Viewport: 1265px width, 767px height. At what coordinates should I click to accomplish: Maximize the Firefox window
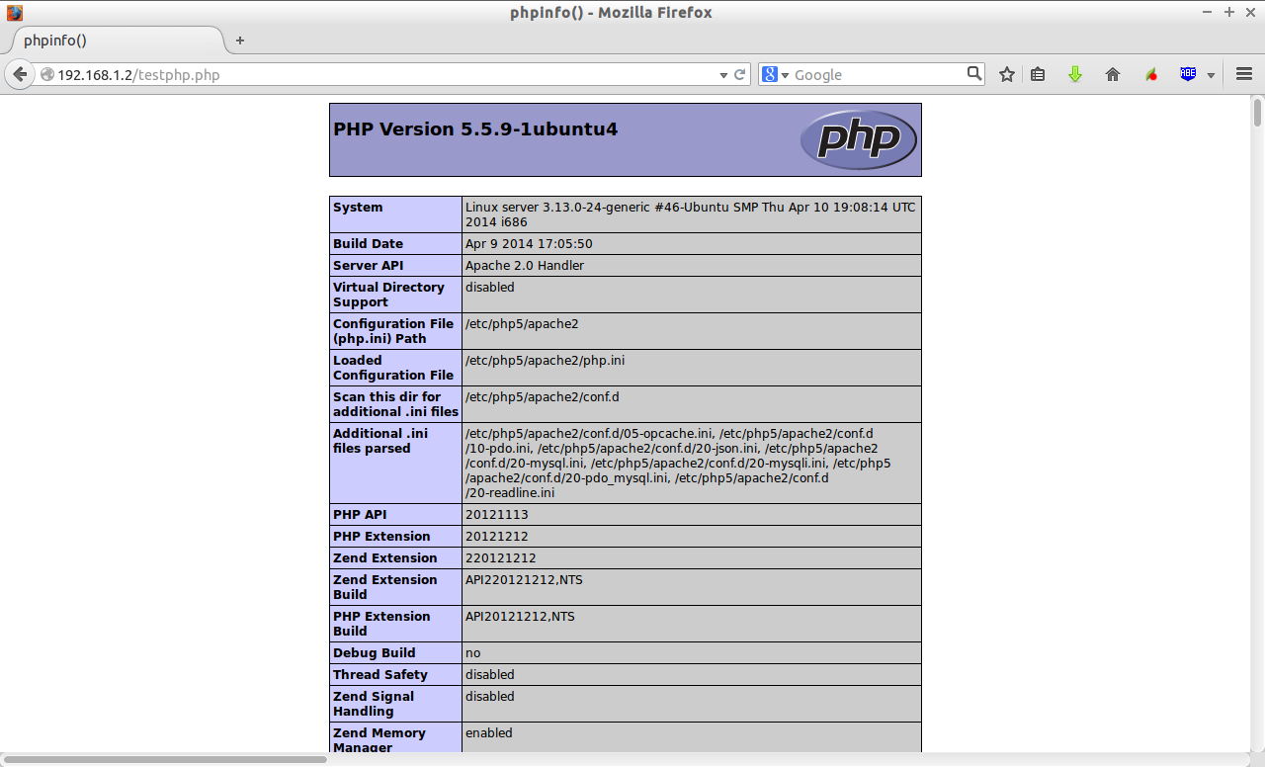[1229, 13]
